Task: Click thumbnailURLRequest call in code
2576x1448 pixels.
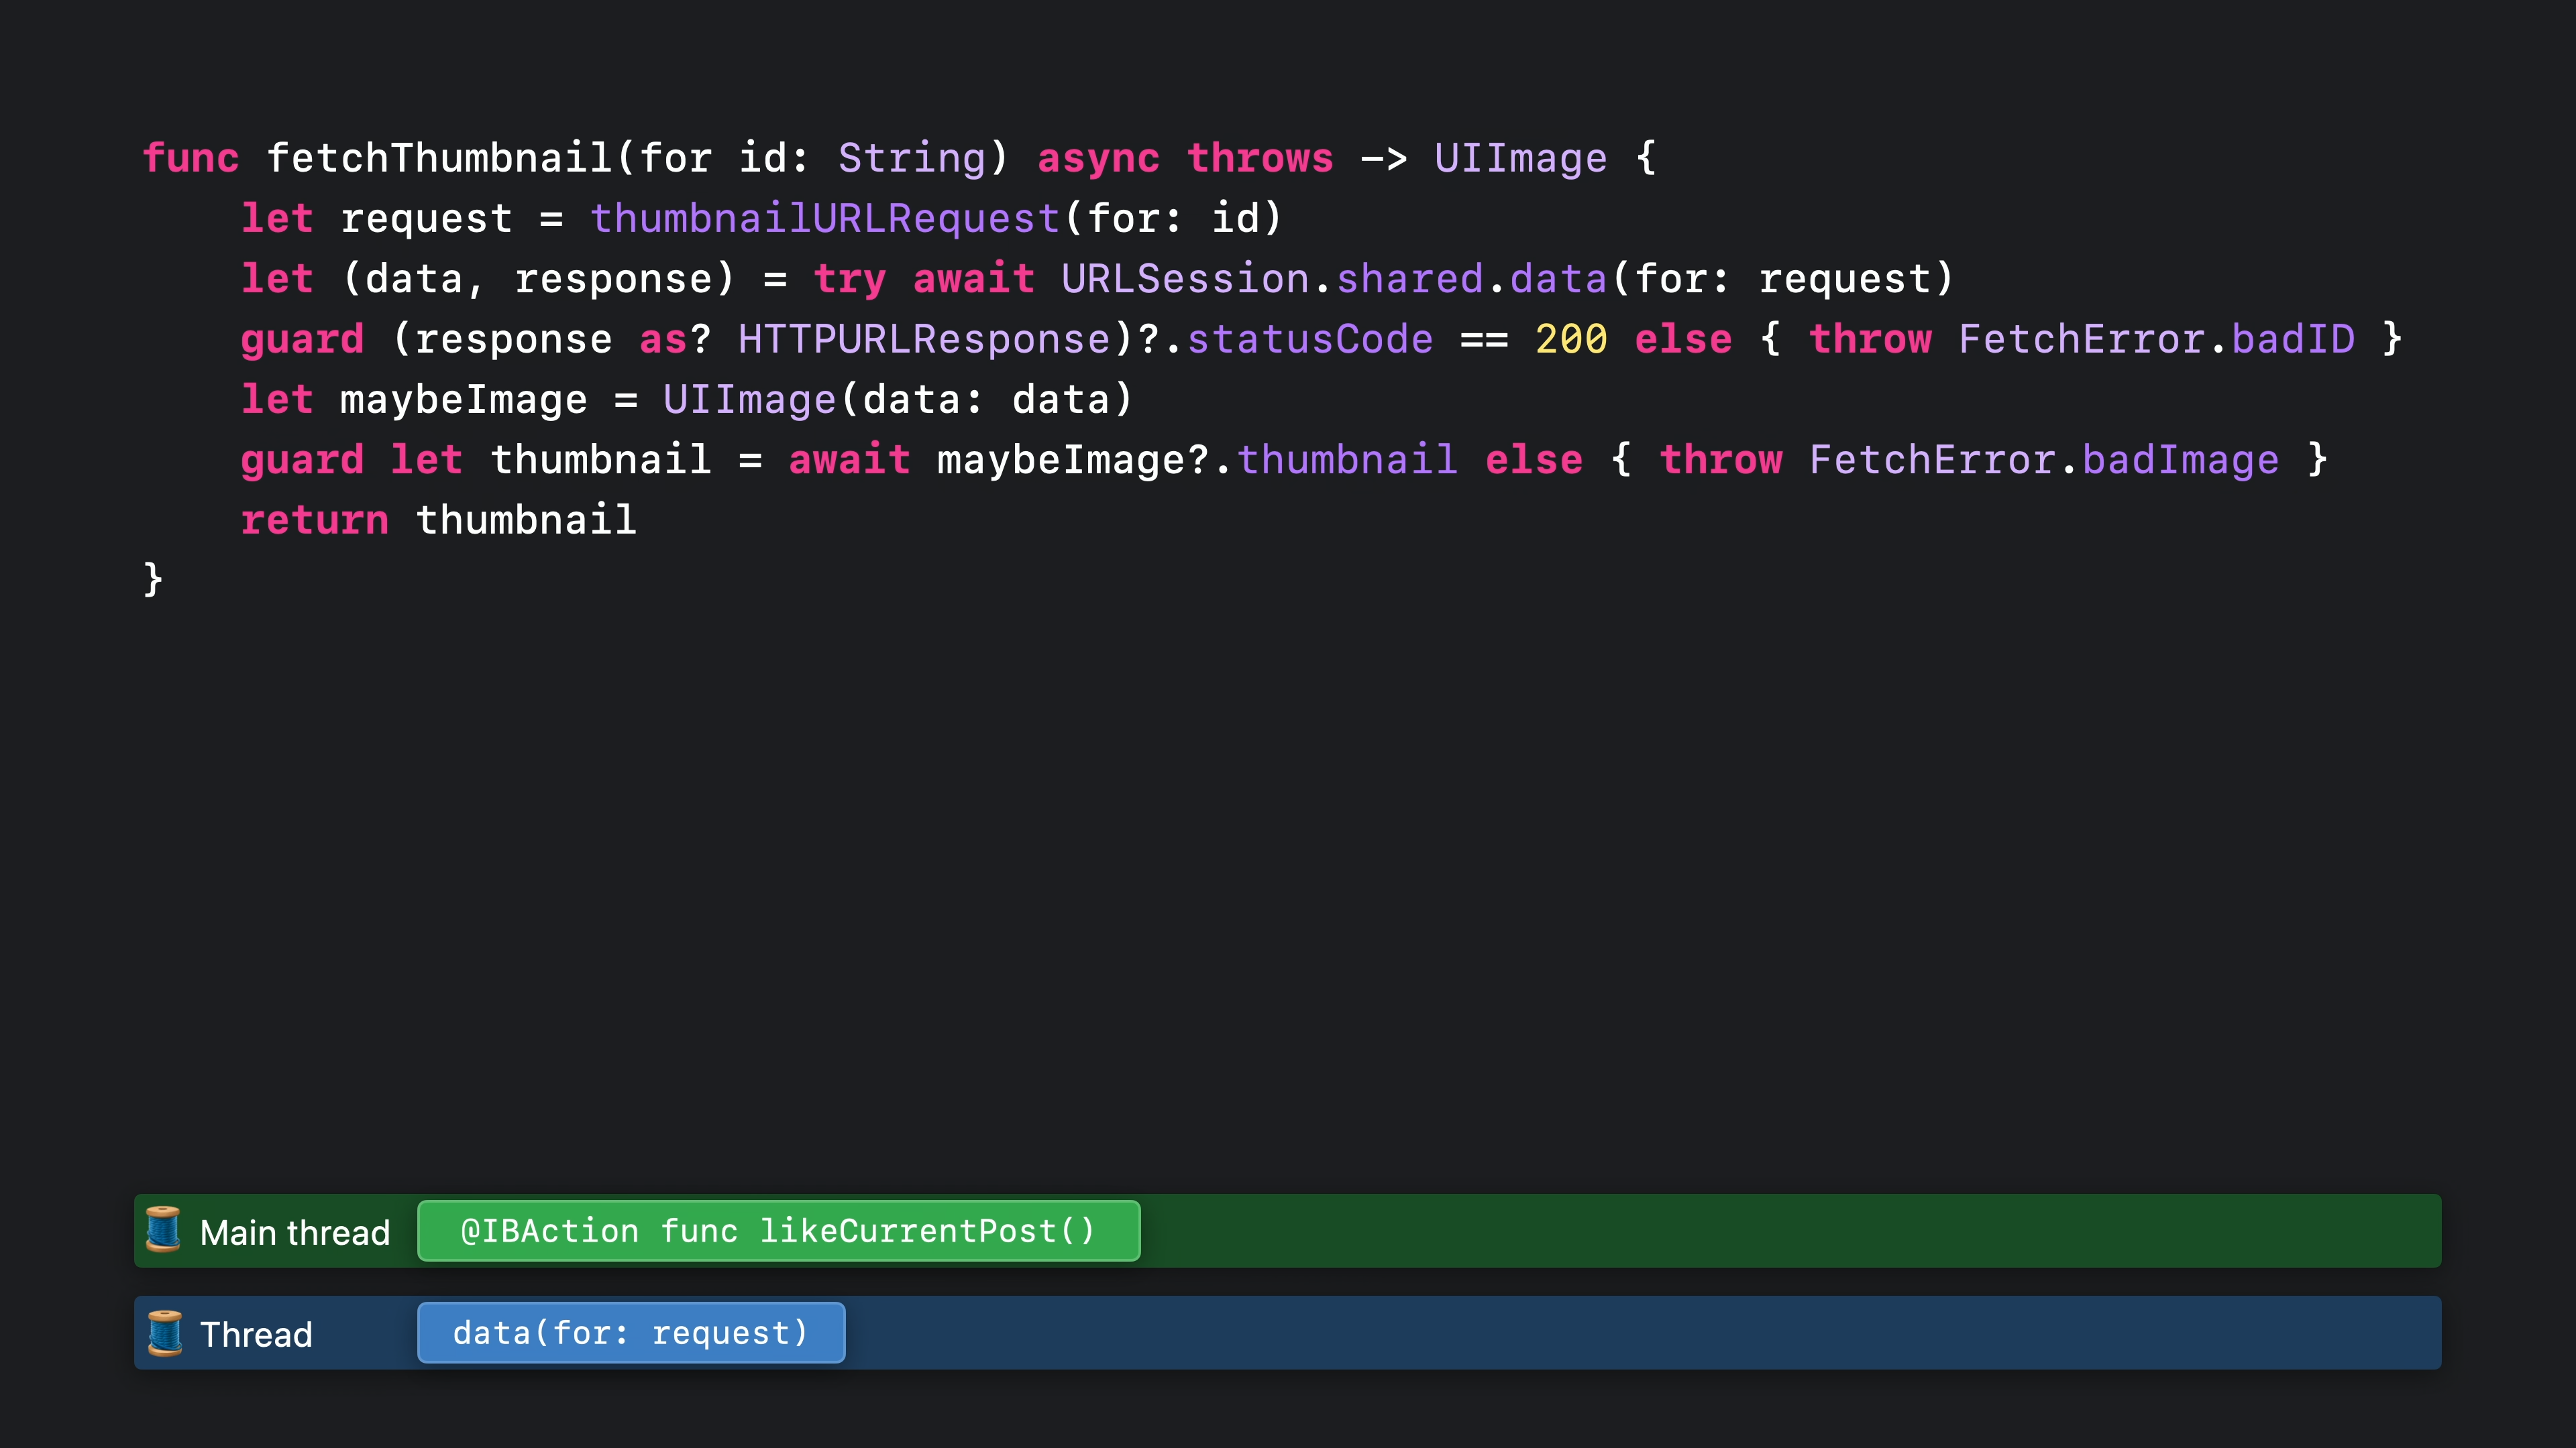Action: [824, 219]
